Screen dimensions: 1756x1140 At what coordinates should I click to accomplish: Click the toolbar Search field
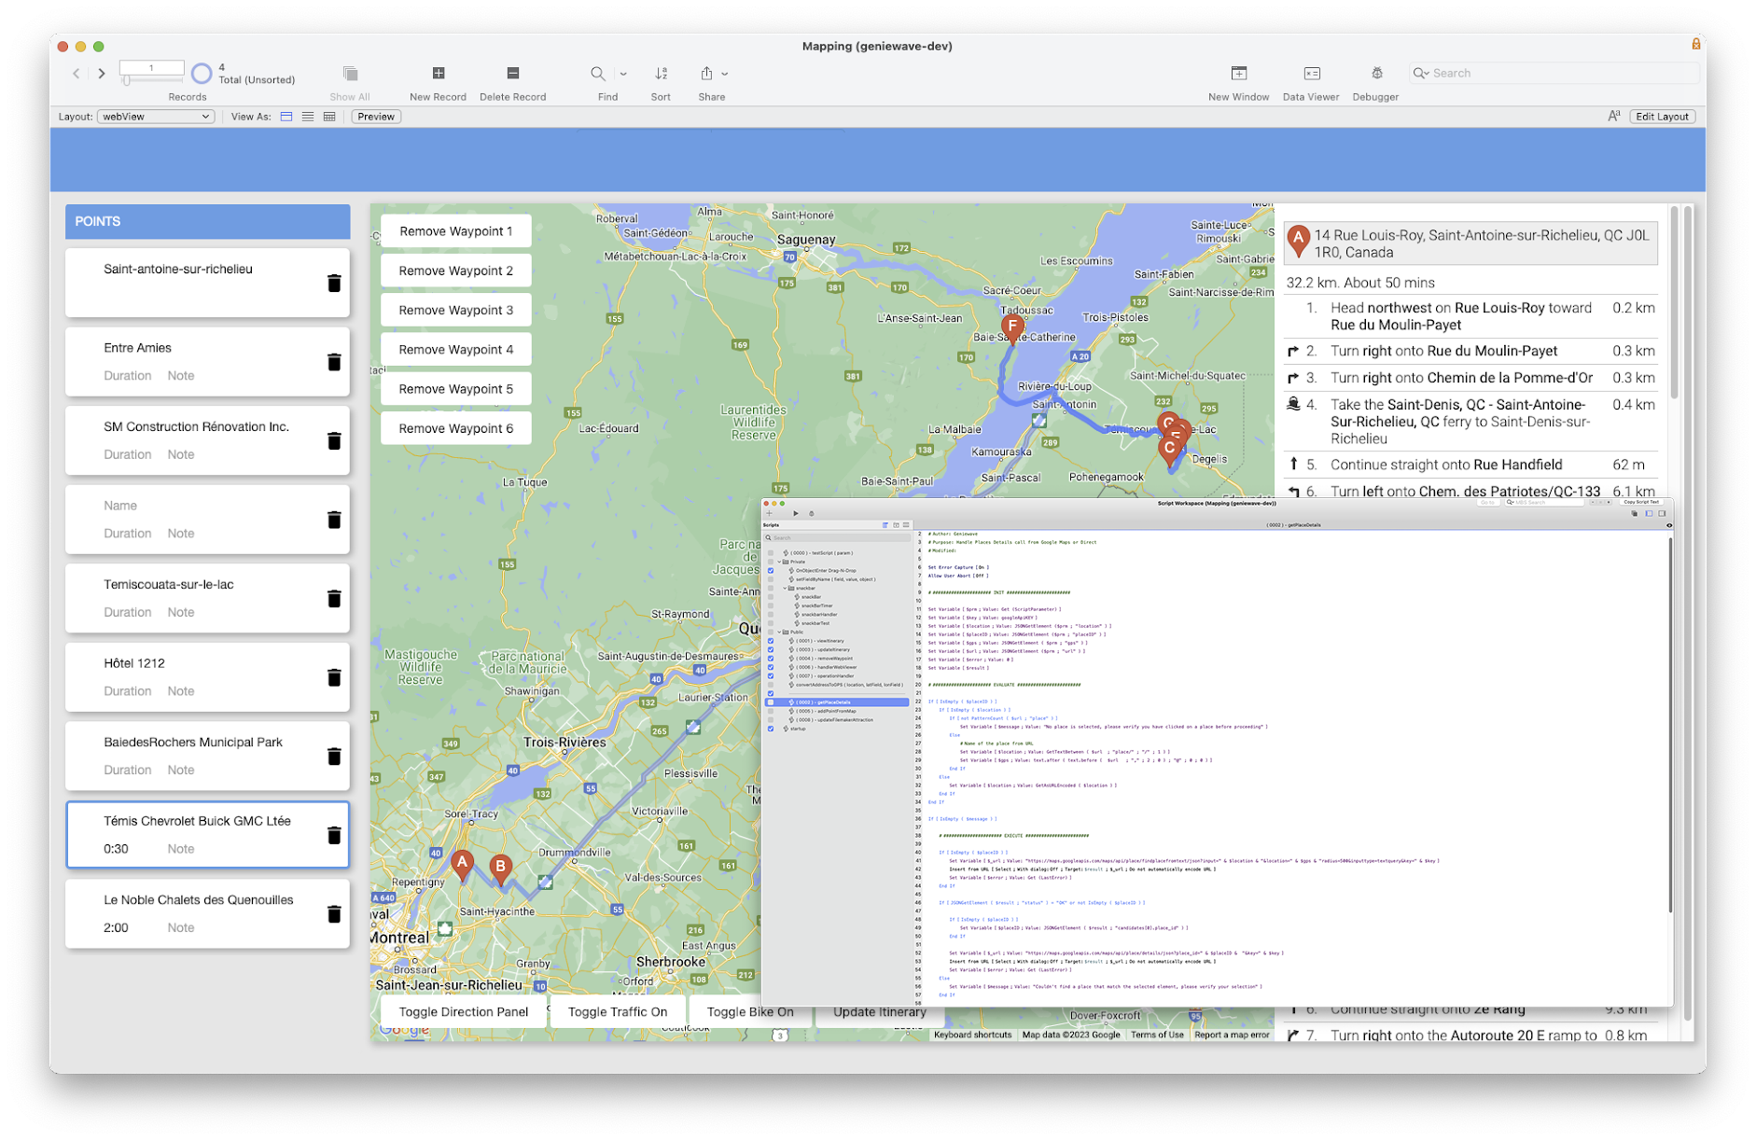coord(1554,73)
